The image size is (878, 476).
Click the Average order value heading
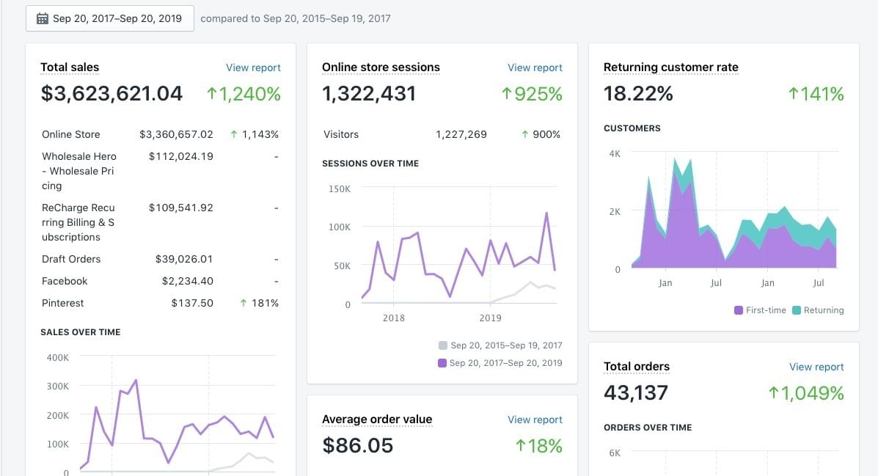point(377,420)
